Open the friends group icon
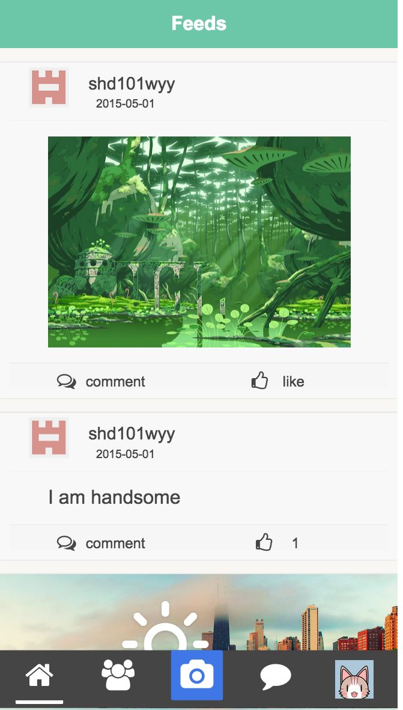 pos(118,675)
